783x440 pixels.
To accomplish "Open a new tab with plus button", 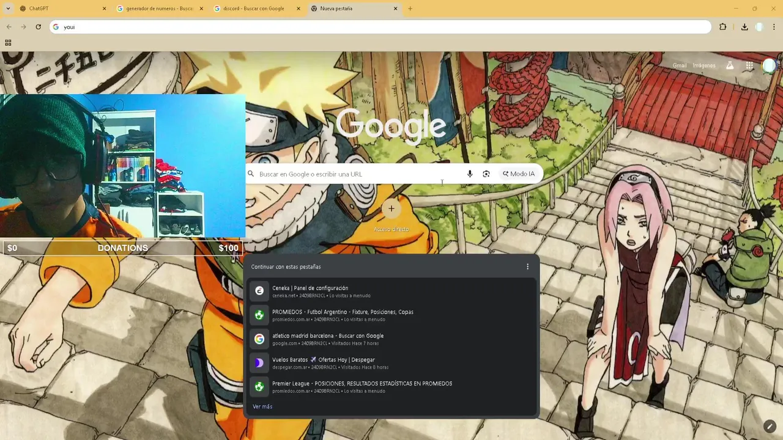I will (x=410, y=9).
